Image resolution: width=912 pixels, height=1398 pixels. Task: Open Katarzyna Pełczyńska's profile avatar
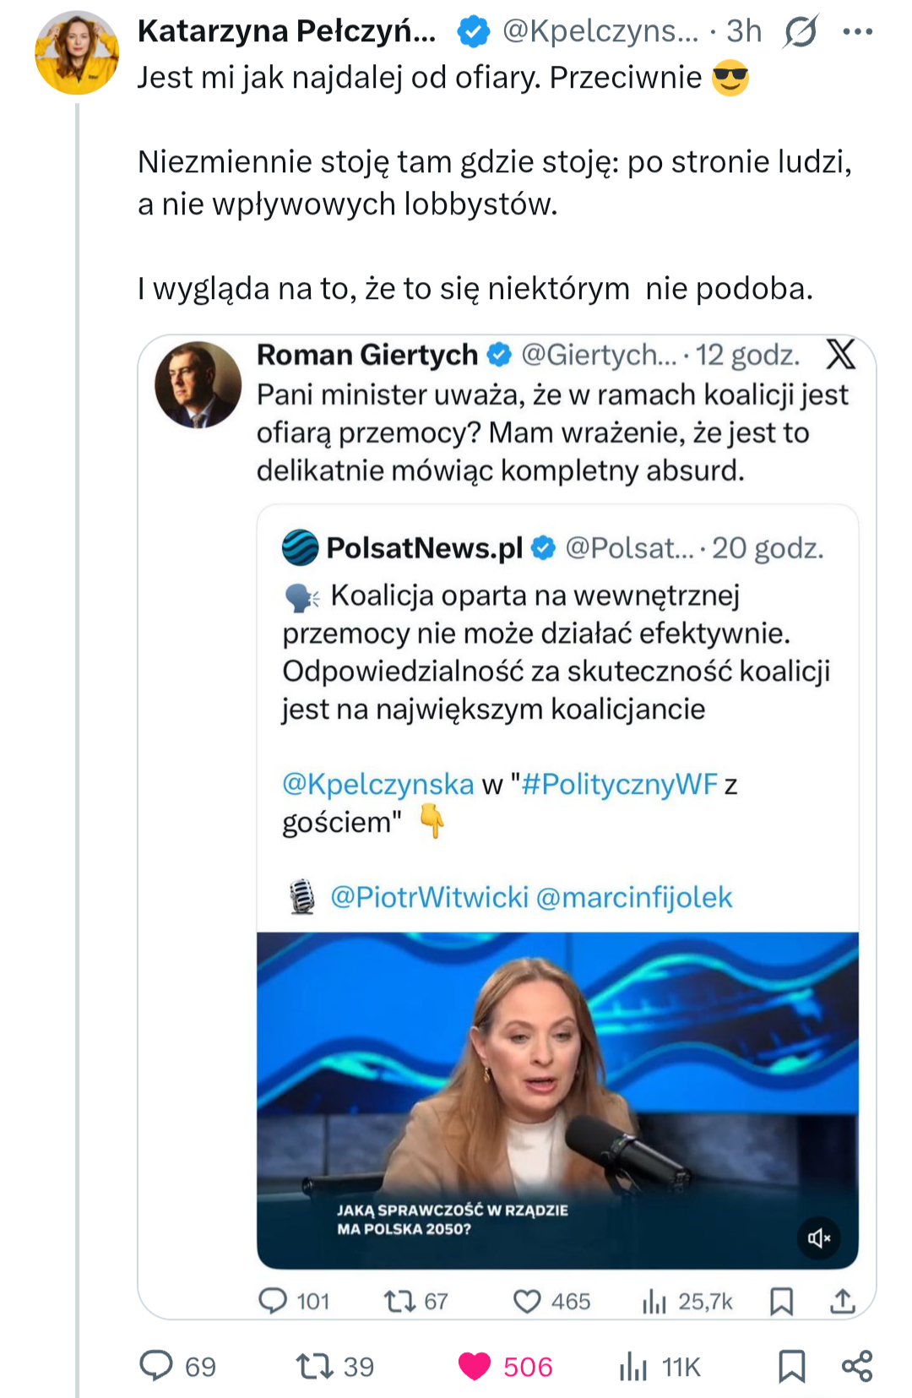click(76, 52)
